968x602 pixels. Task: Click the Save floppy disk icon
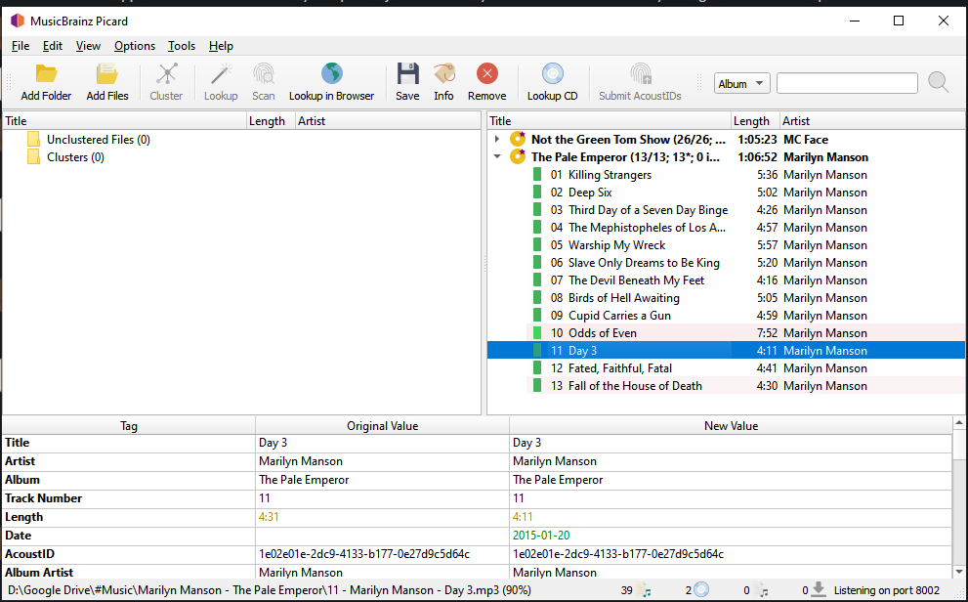click(407, 73)
